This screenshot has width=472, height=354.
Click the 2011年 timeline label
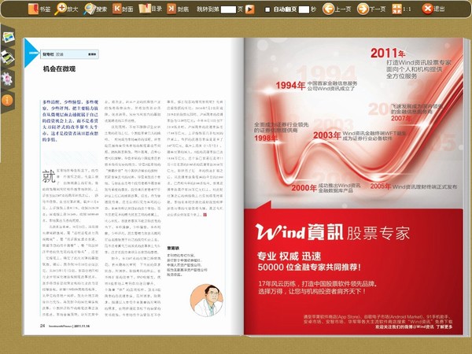click(x=388, y=53)
